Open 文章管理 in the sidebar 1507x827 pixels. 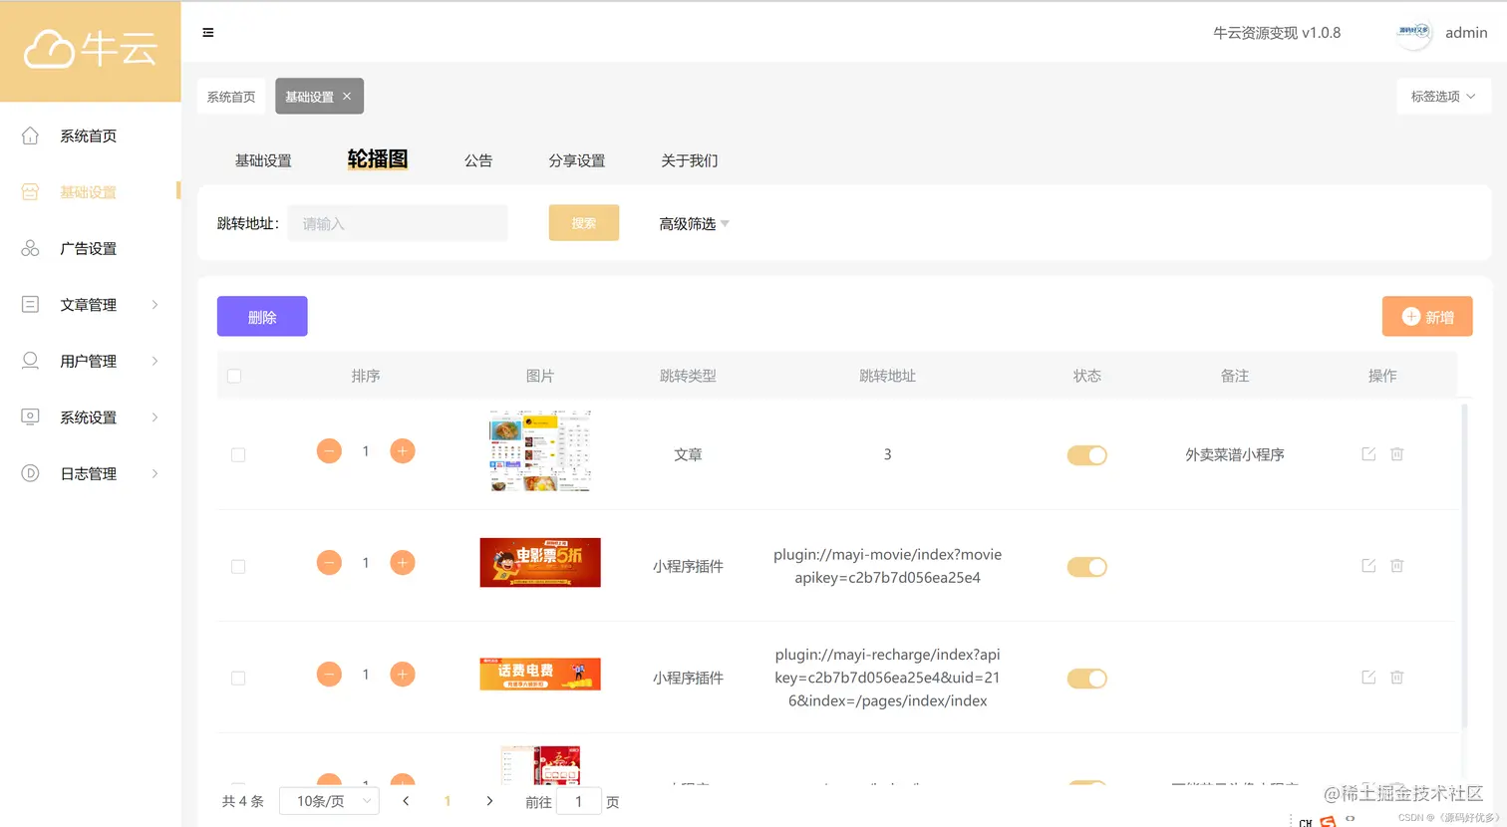(87, 305)
